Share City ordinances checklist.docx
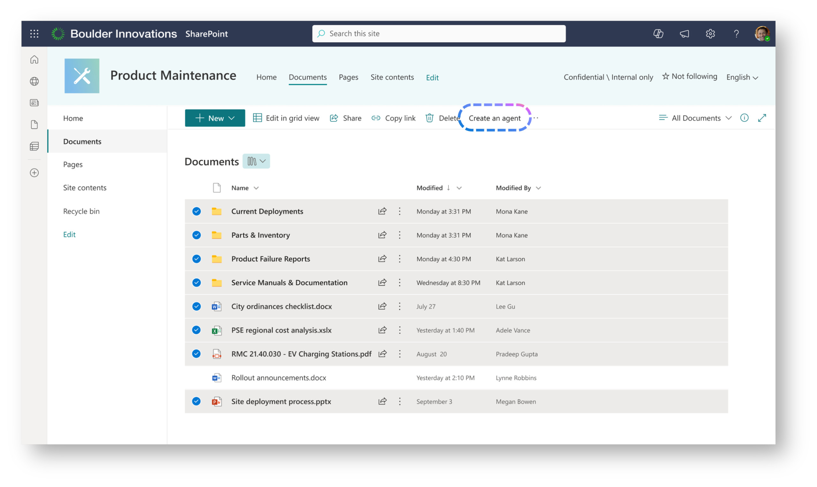Screen dimensions: 817x487 [382, 306]
